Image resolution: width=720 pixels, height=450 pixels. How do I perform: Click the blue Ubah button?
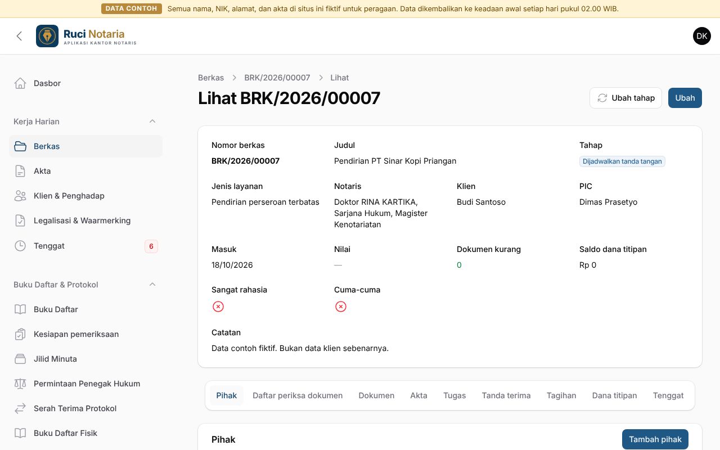pos(685,98)
